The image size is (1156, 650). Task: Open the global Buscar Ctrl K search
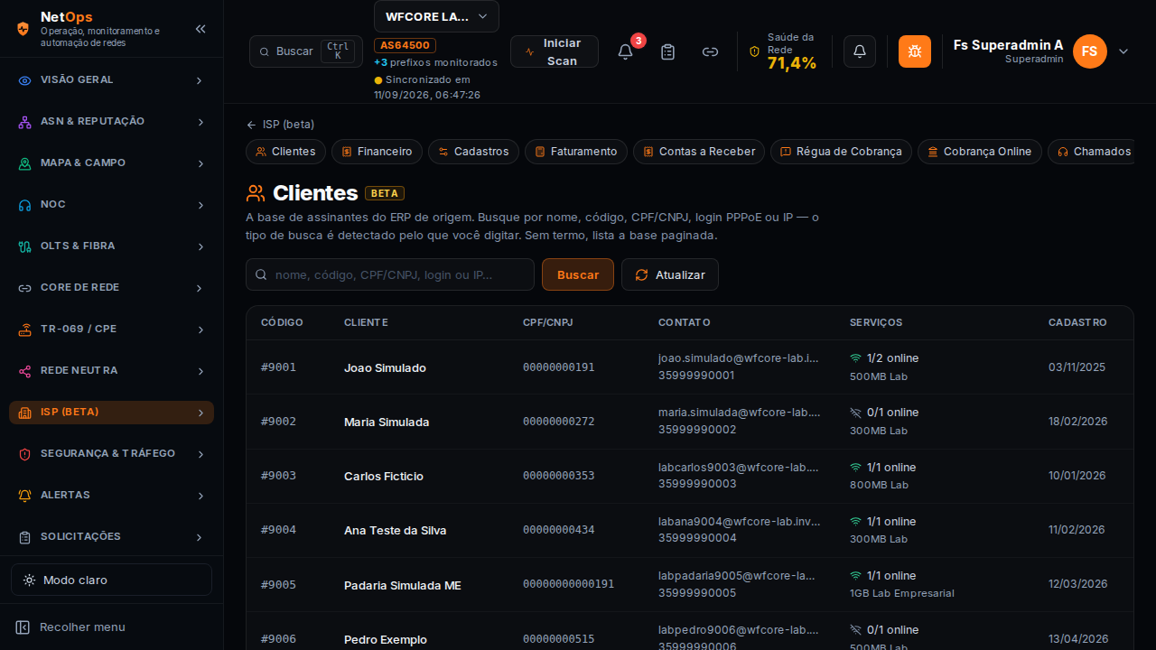coord(305,51)
